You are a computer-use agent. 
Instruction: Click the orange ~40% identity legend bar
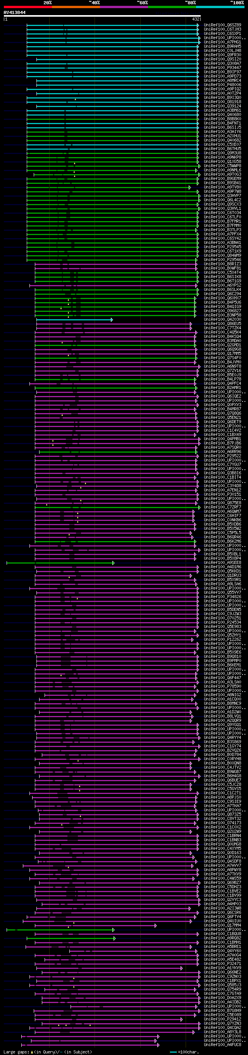76,7
